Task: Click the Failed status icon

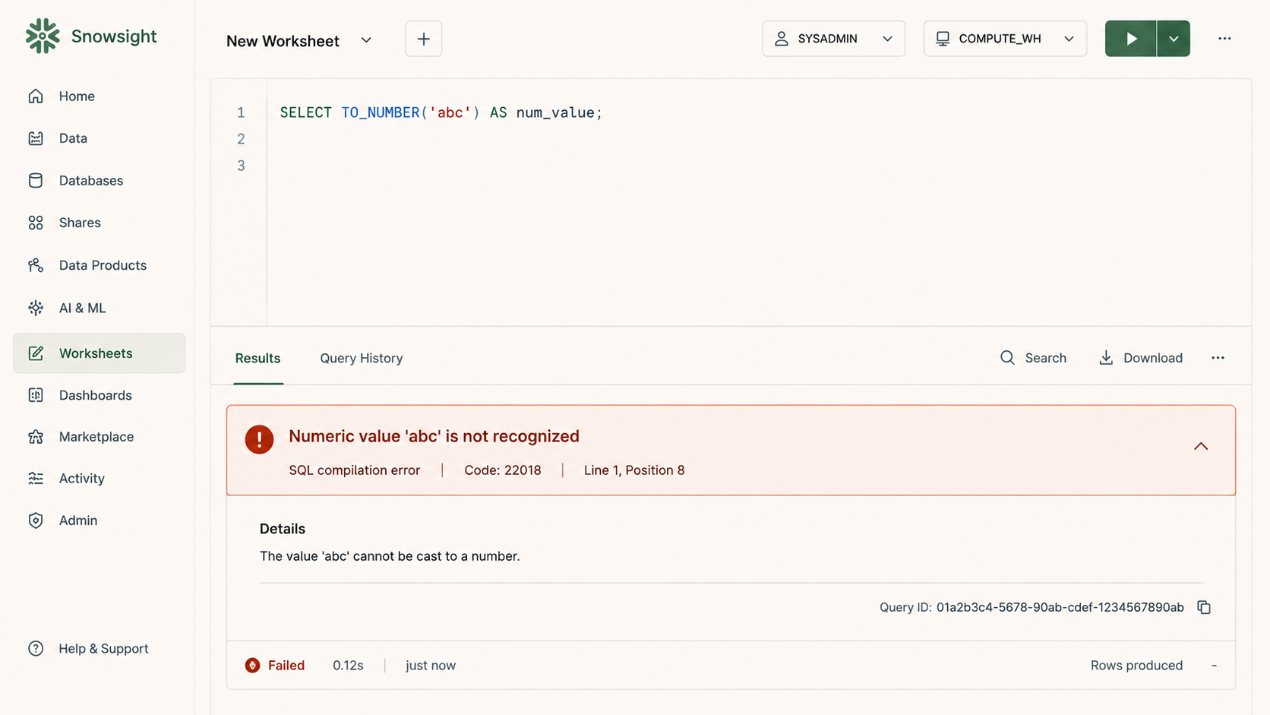Action: point(252,666)
